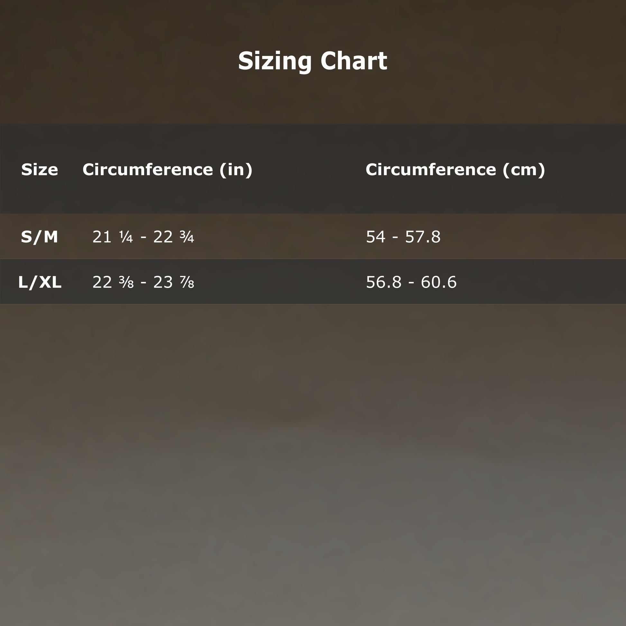This screenshot has width=626, height=626.
Task: Click the Circumference (in) column header
Action: point(167,170)
